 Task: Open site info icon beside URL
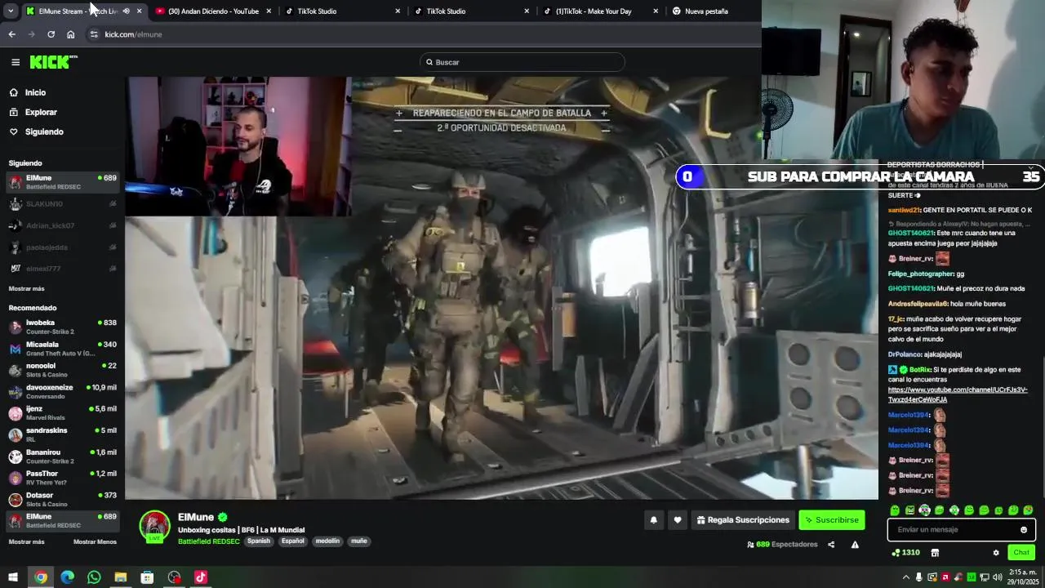click(94, 34)
